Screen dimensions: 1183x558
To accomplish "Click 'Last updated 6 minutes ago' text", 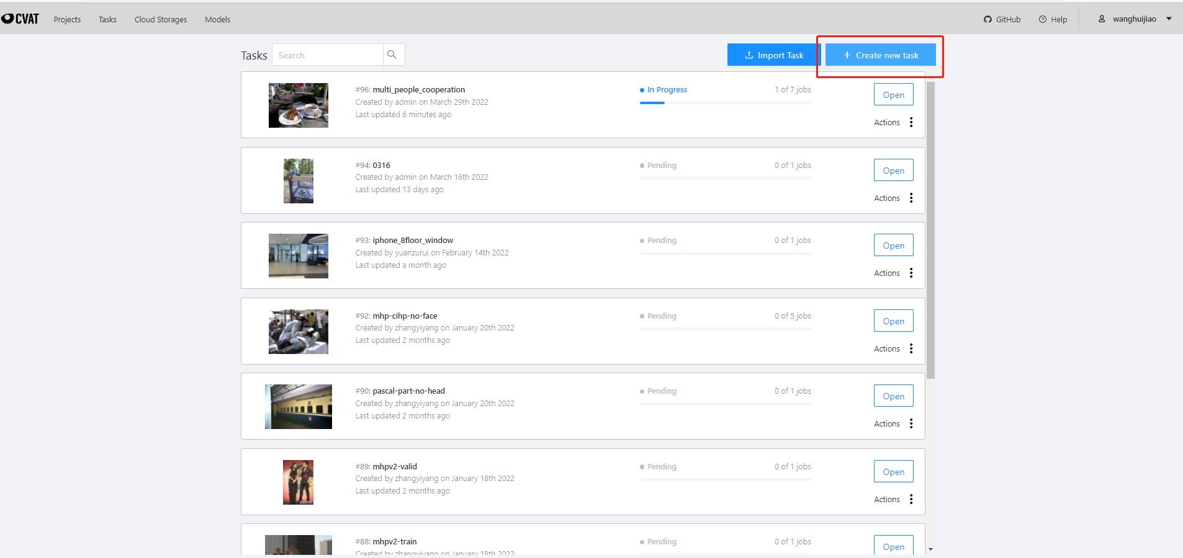I will (x=403, y=115).
